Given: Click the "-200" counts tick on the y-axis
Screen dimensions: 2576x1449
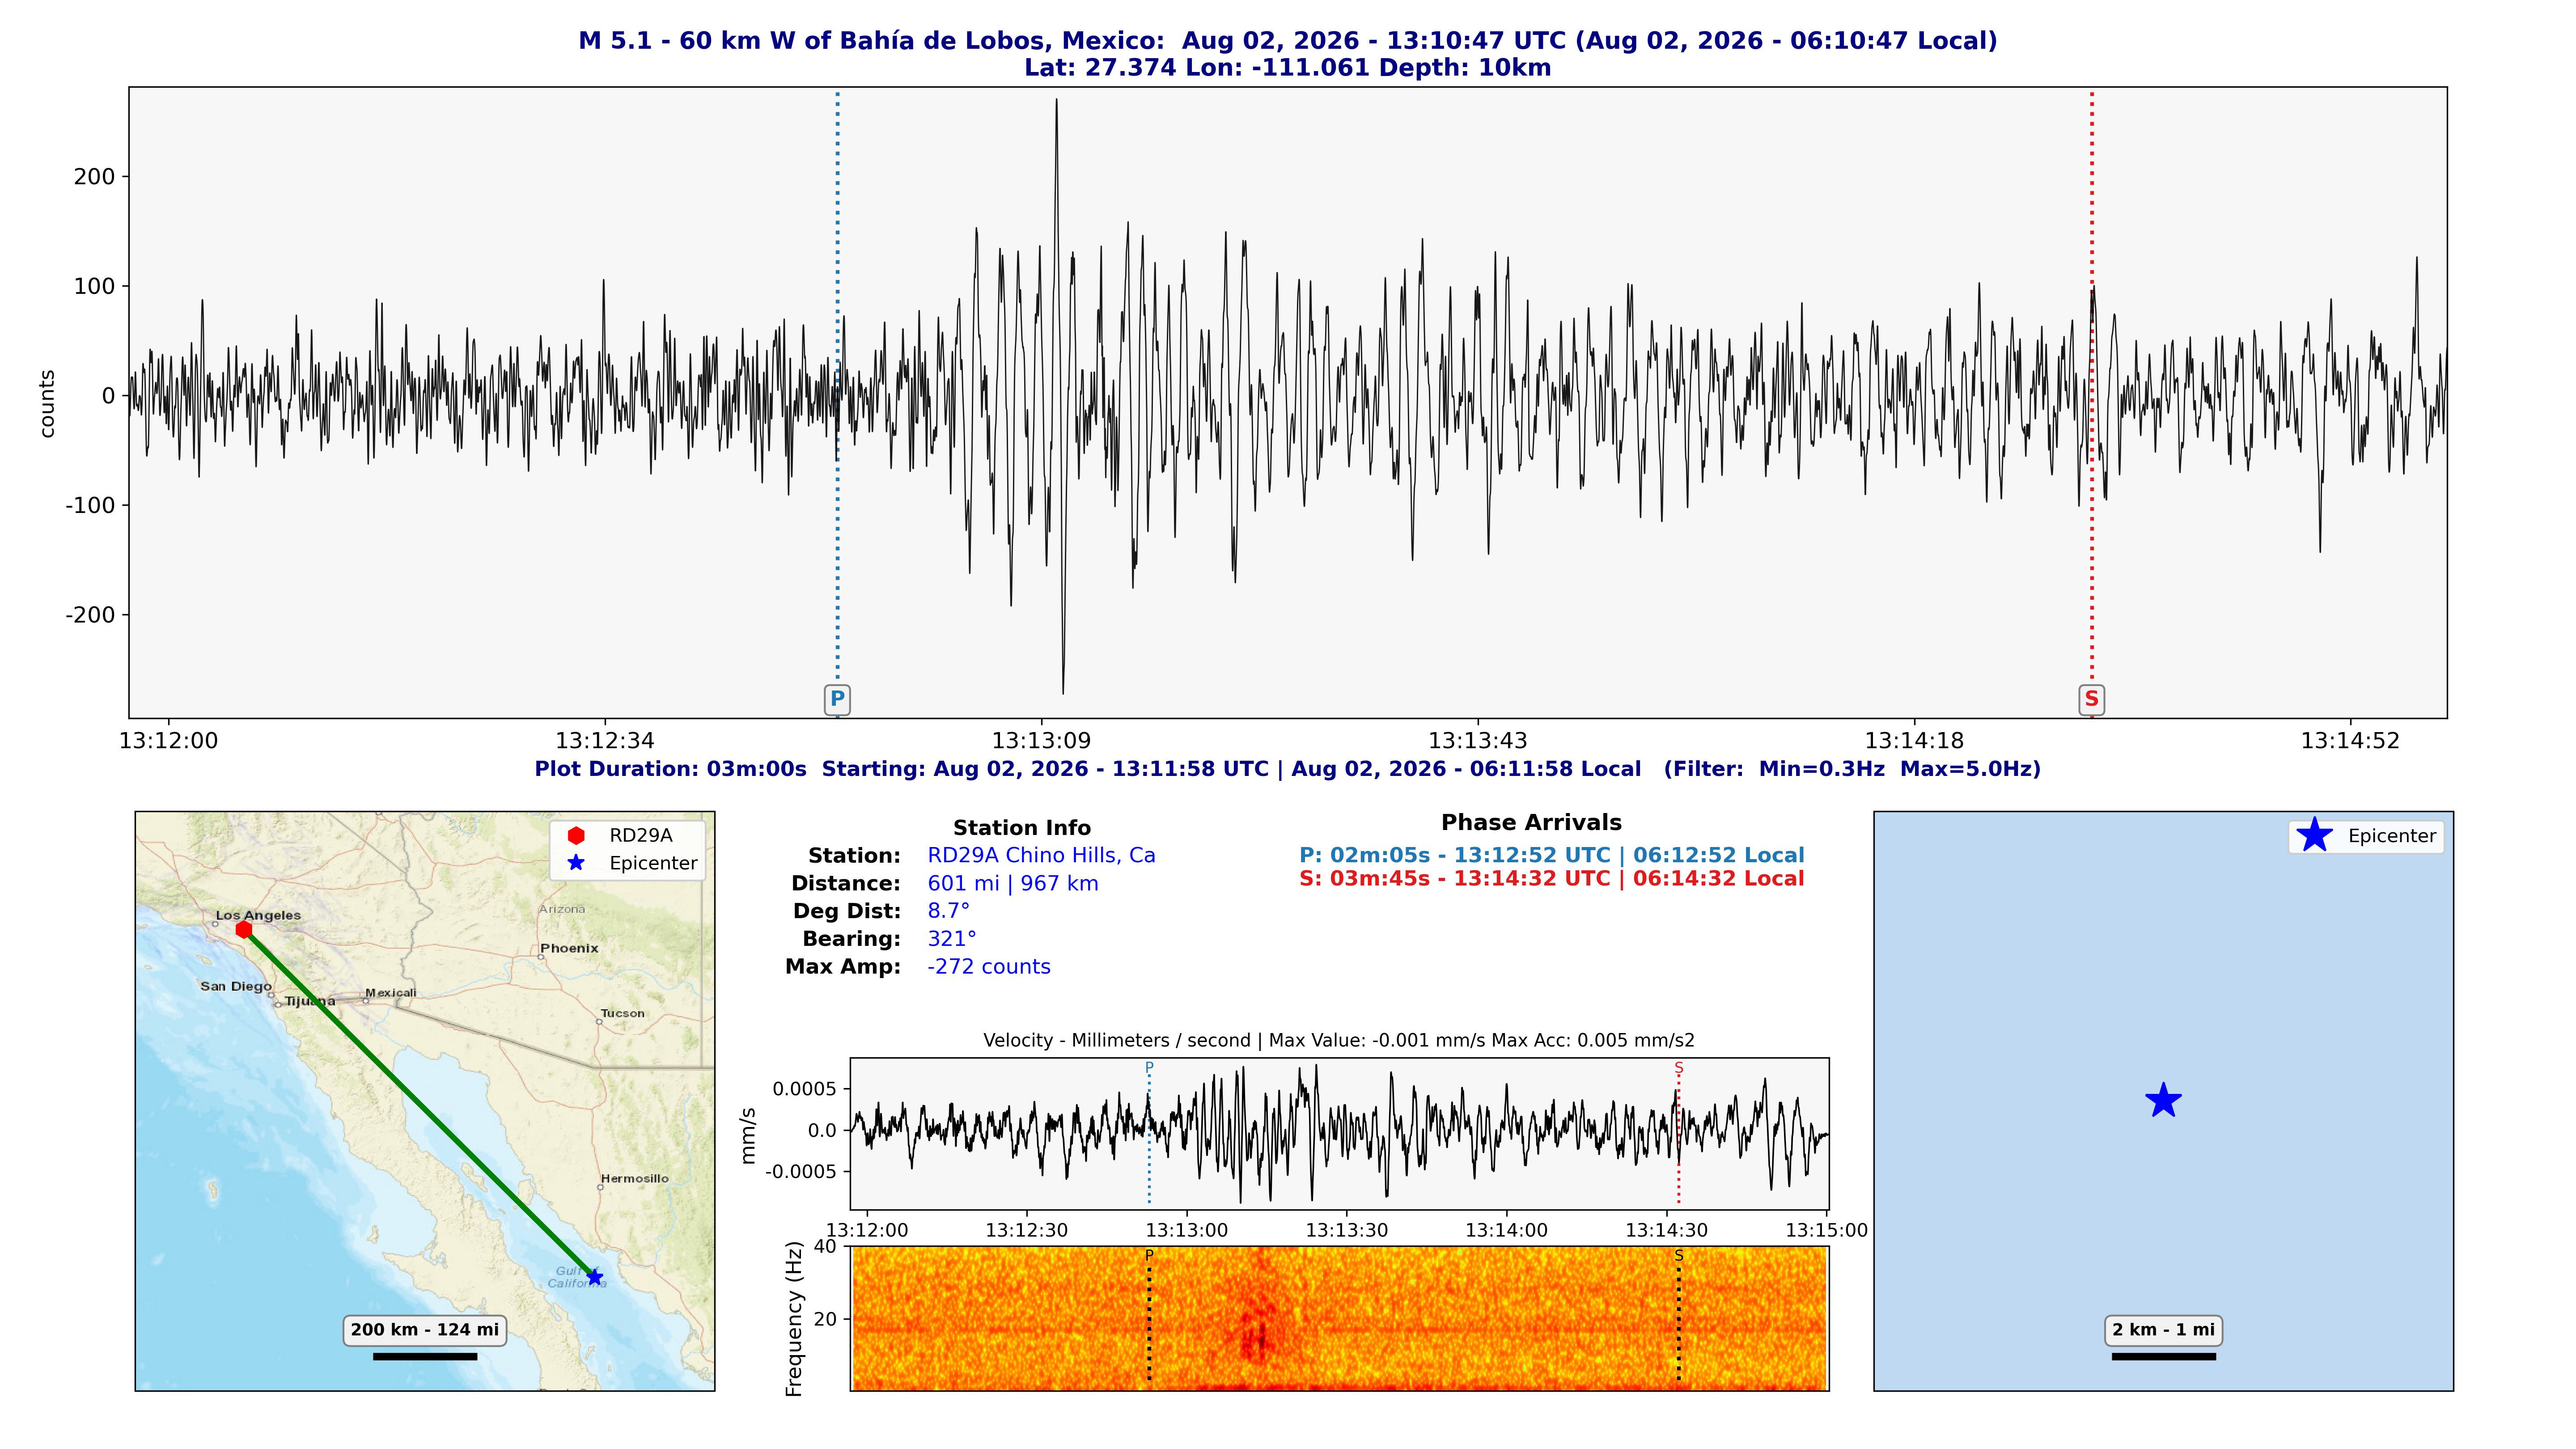Looking at the screenshot, I should click(91, 615).
